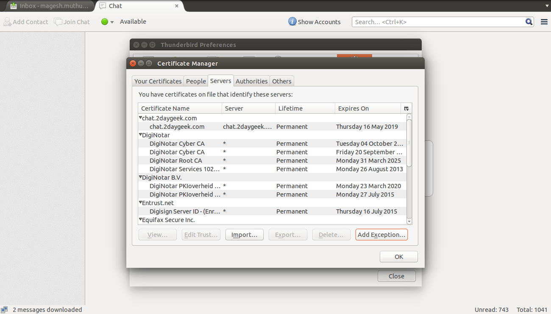Image resolution: width=551 pixels, height=314 pixels.
Task: Collapse the Entrust.net group
Action: point(140,203)
